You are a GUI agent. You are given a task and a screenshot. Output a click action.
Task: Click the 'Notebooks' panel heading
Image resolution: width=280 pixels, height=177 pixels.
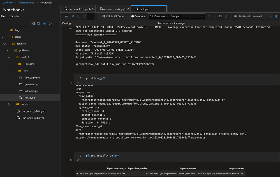pyautogui.click(x=14, y=10)
